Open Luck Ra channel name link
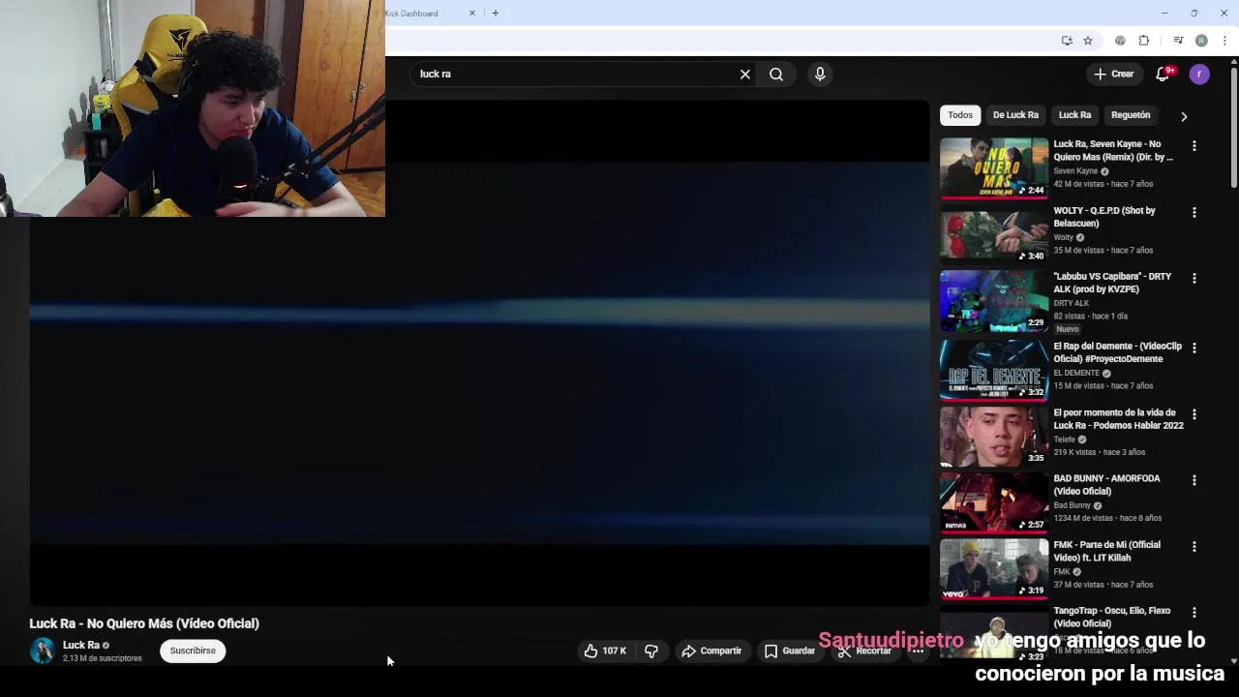Image resolution: width=1239 pixels, height=697 pixels. 81,645
